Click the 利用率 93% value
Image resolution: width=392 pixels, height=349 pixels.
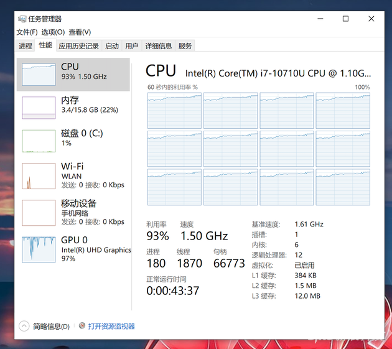click(x=158, y=236)
